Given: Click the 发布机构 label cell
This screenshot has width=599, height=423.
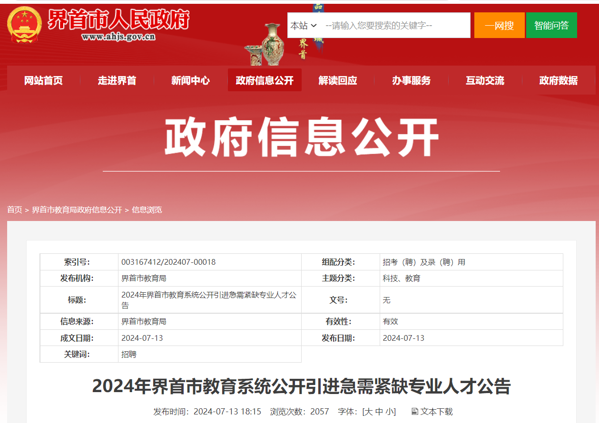Looking at the screenshot, I should click(79, 278).
